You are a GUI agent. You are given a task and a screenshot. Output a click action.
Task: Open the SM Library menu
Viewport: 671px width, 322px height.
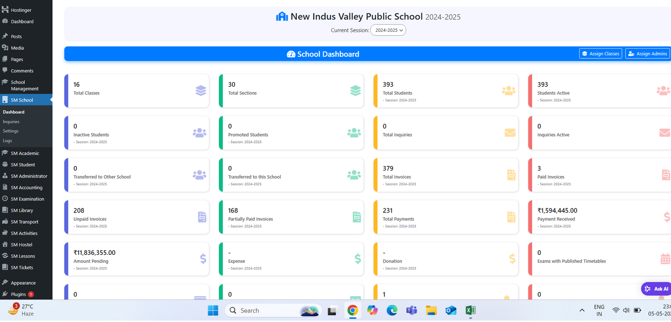coord(26,210)
